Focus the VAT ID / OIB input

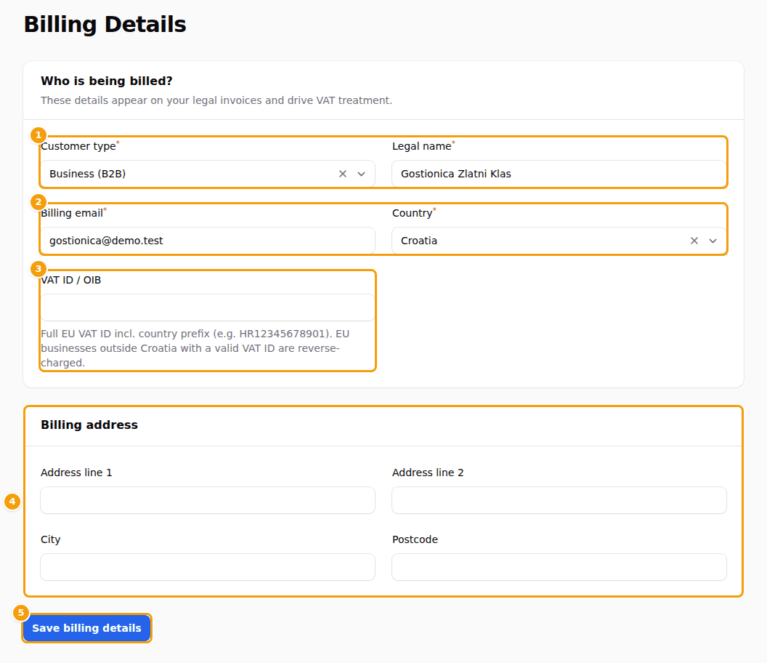click(208, 308)
